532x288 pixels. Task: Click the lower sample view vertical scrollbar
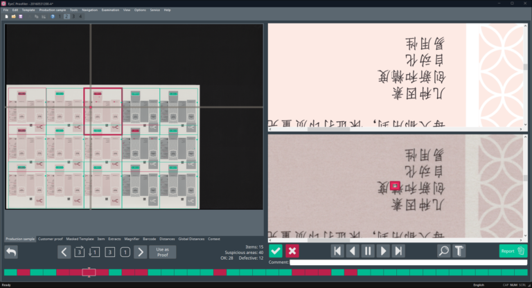(525, 186)
